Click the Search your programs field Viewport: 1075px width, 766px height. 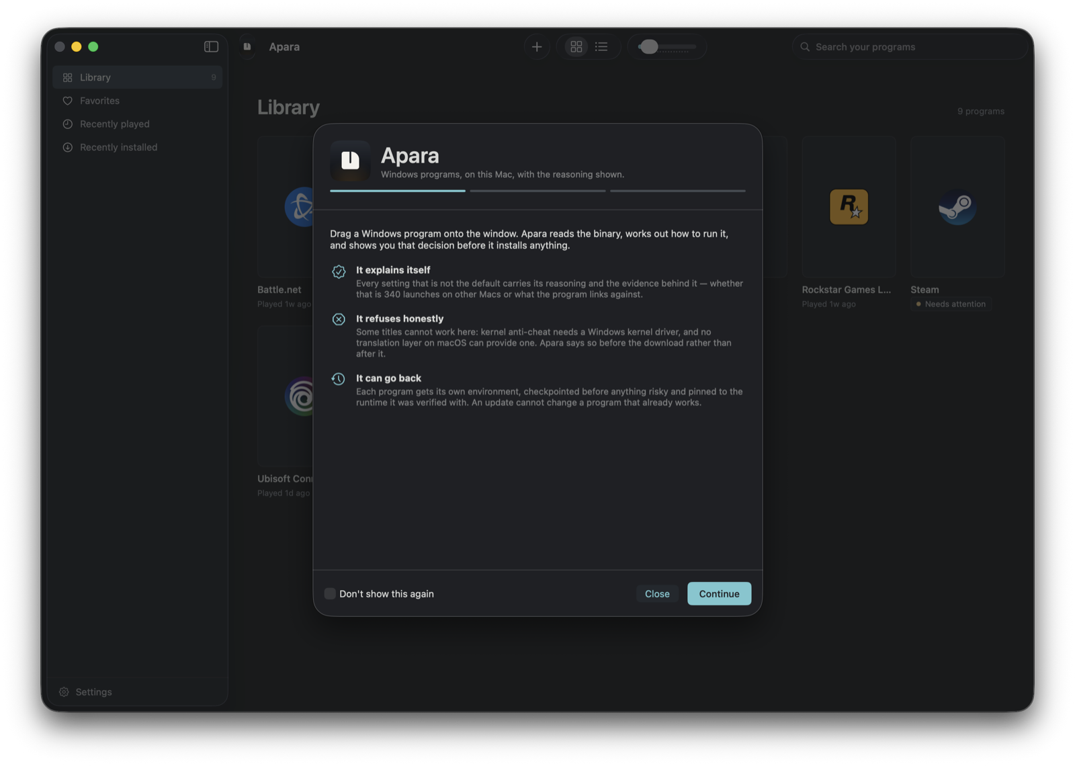point(910,47)
